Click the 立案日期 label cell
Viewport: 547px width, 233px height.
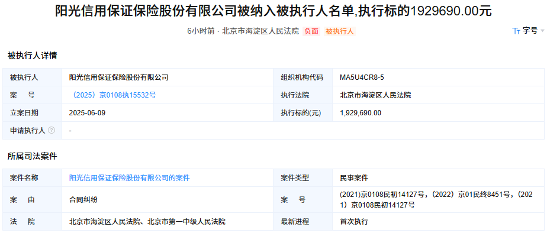click(32, 113)
